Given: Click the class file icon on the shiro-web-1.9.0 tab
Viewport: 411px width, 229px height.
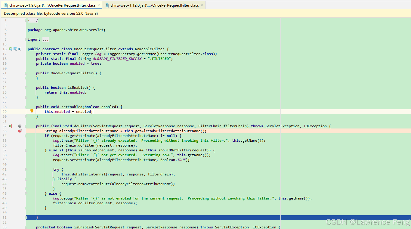Looking at the screenshot, I should 6,5.
